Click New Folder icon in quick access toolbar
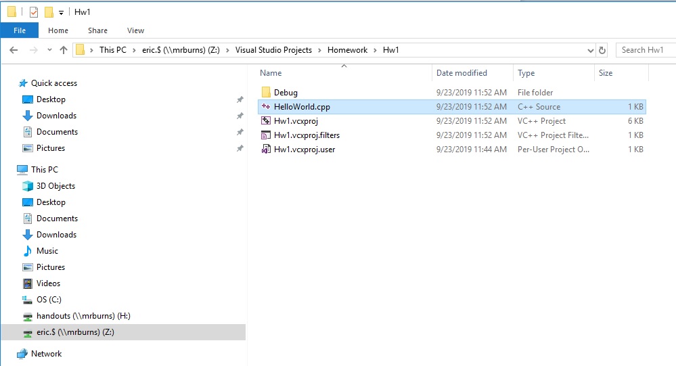 [49, 12]
